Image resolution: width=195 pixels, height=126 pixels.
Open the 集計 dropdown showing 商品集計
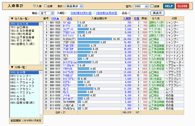[74, 6]
